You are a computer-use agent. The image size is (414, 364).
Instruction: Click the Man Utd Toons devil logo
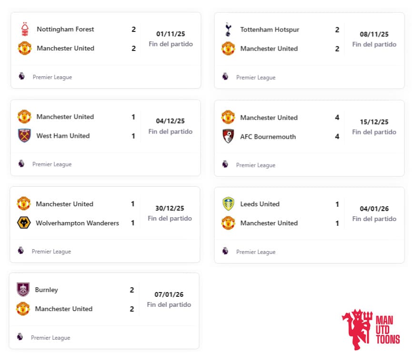coord(355,329)
